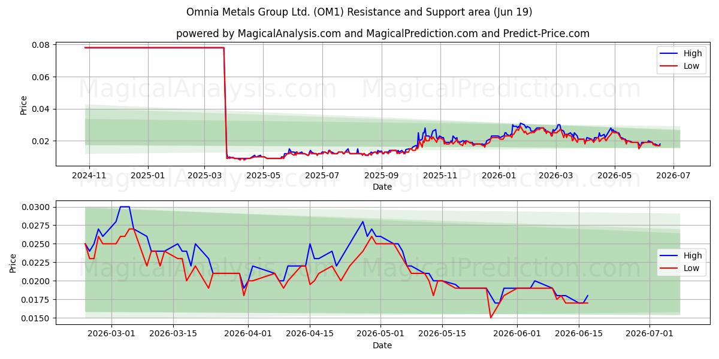Click the 0.08 tick on top chart
Viewport: 719px width, 359px height.
click(x=40, y=45)
